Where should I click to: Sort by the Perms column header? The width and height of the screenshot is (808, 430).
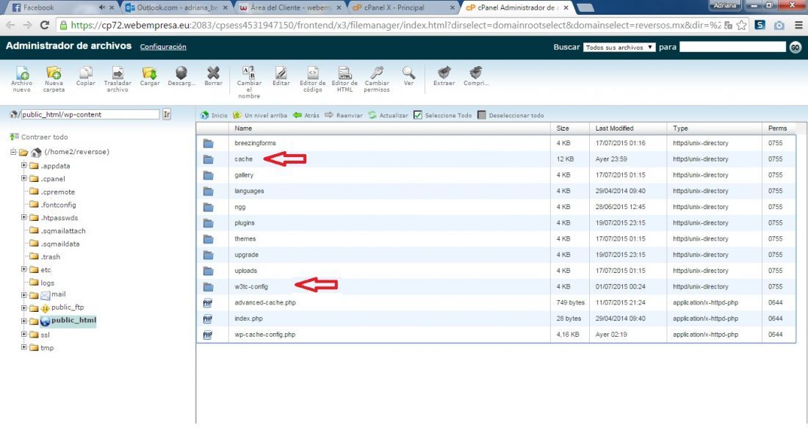pyautogui.click(x=778, y=128)
